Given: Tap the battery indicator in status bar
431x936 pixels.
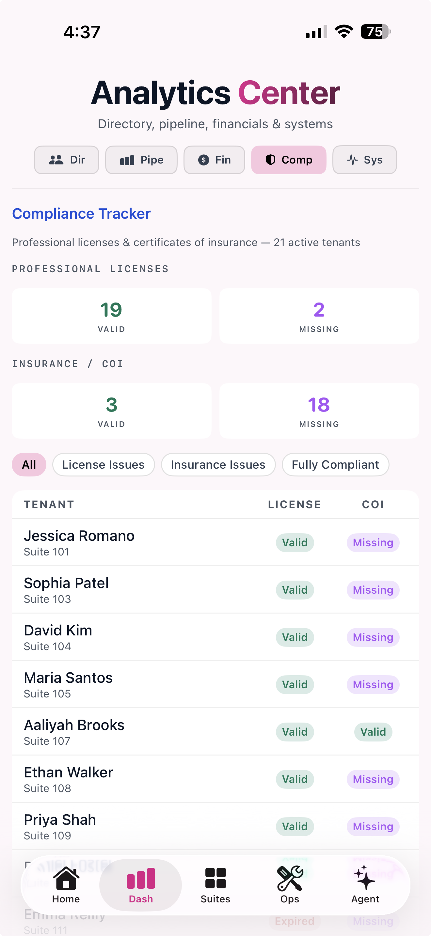Looking at the screenshot, I should [376, 32].
